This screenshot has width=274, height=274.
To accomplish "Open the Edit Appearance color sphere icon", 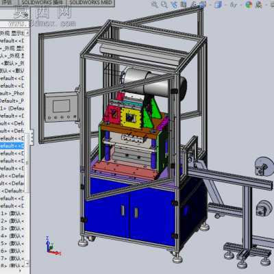I will click(249, 5).
